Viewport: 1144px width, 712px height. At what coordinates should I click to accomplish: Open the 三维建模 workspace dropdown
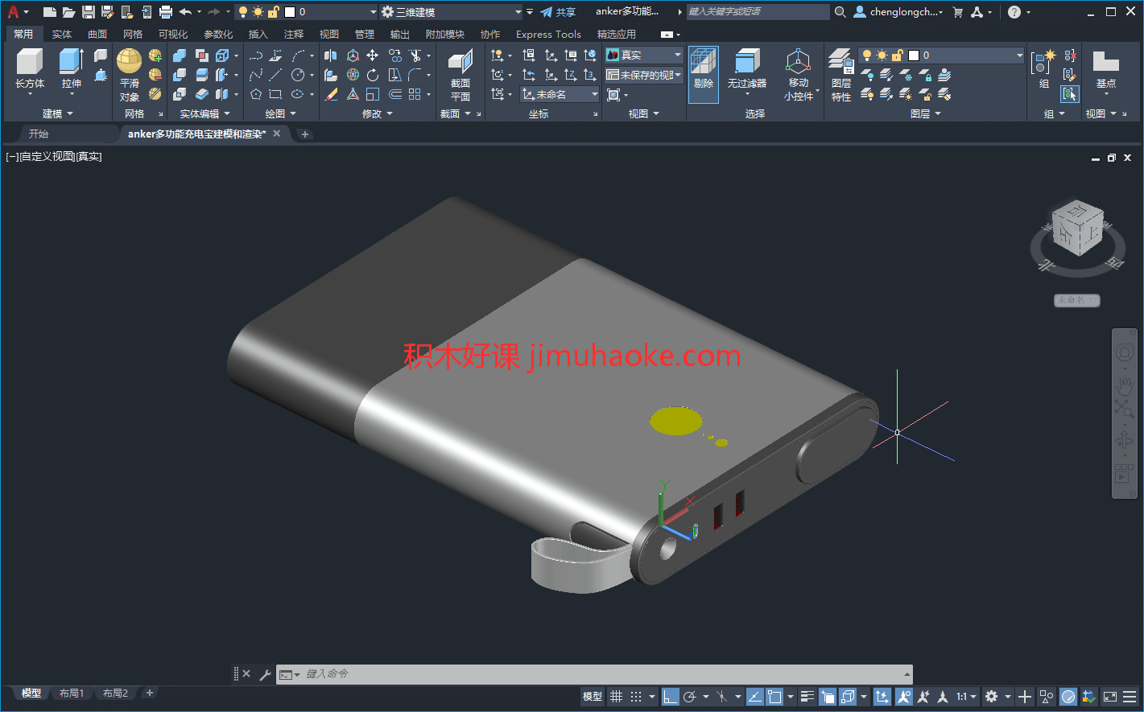[451, 12]
